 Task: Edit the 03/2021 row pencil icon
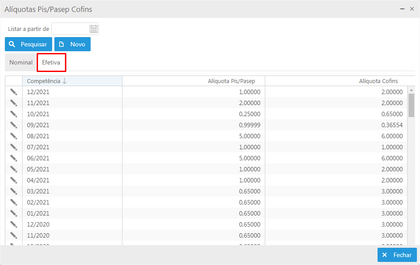[14, 191]
